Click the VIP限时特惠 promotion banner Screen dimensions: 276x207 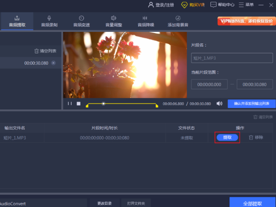pos(247,21)
